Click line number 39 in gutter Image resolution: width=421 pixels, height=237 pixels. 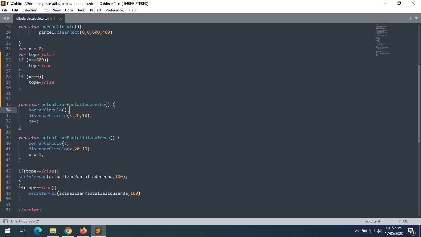click(8, 138)
